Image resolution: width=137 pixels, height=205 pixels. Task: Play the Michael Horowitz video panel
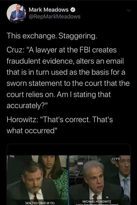100,180
